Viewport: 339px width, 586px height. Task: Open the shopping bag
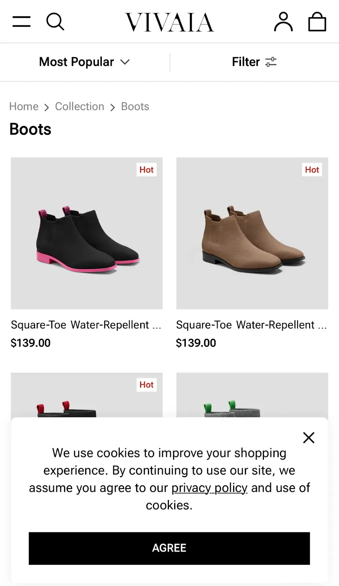(x=317, y=22)
